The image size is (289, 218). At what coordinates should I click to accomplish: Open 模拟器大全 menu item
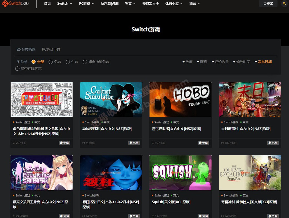pyautogui.click(x=151, y=4)
